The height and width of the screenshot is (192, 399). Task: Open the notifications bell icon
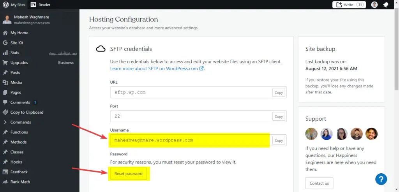pos(385,5)
